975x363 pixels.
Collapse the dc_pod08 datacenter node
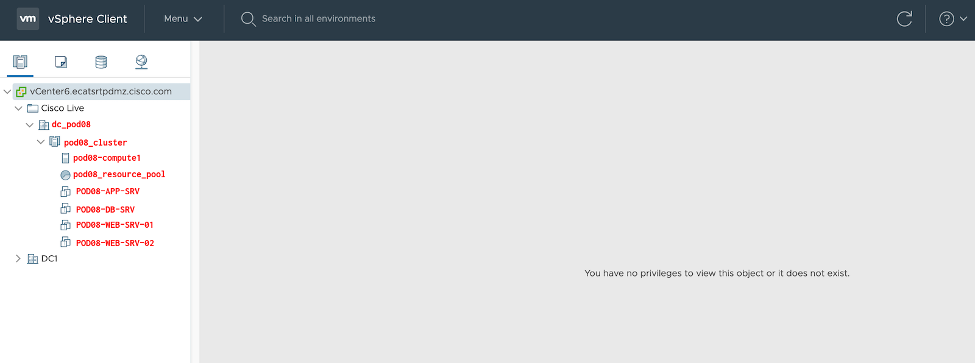pos(29,125)
